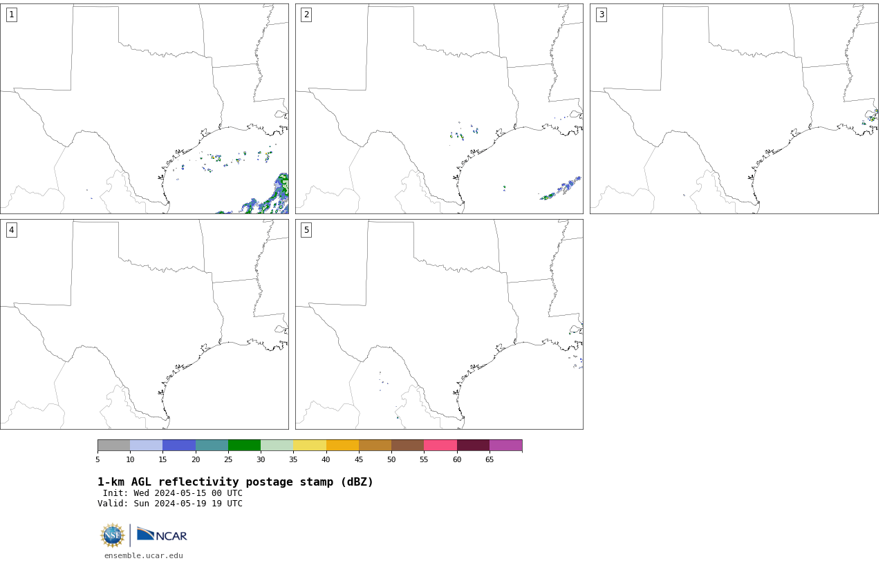Click the pink 55-60 dBZ swatch
Viewport: 885px width, 563px height.
coord(440,445)
